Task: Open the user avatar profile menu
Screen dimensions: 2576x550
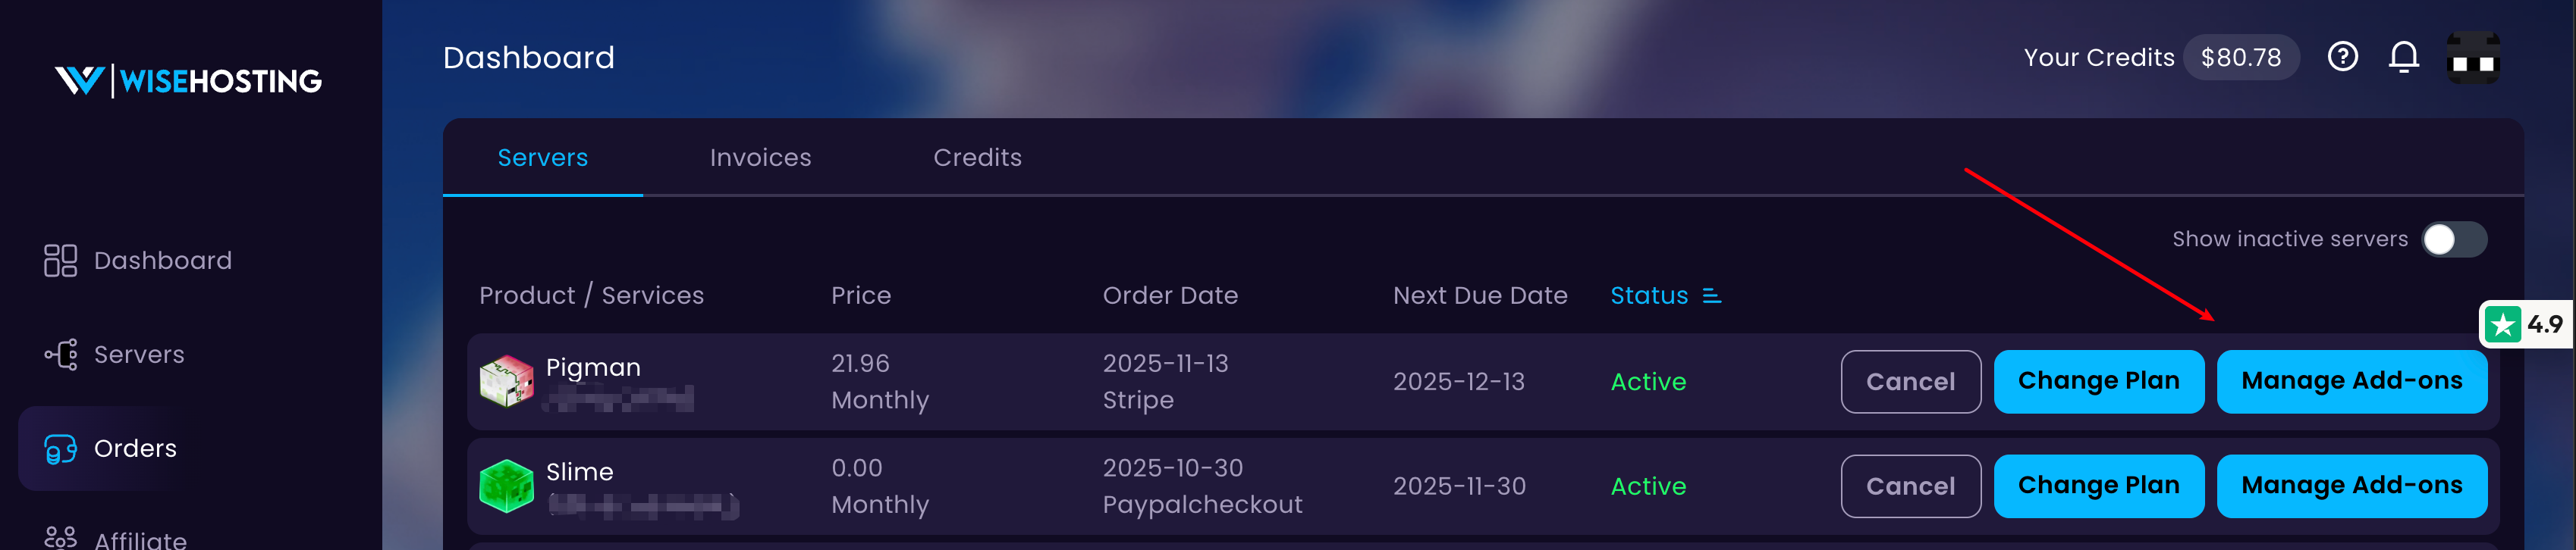Action: point(2472,58)
